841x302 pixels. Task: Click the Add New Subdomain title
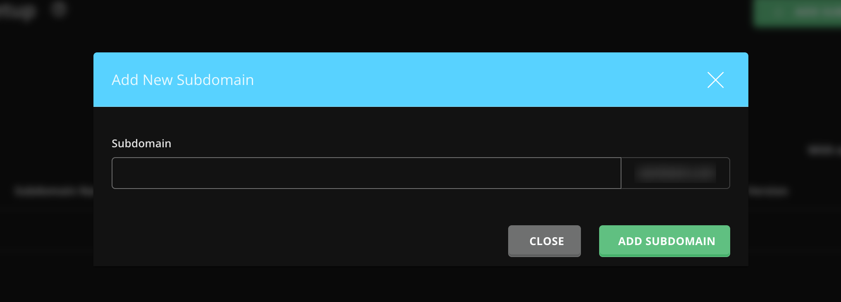pos(183,80)
